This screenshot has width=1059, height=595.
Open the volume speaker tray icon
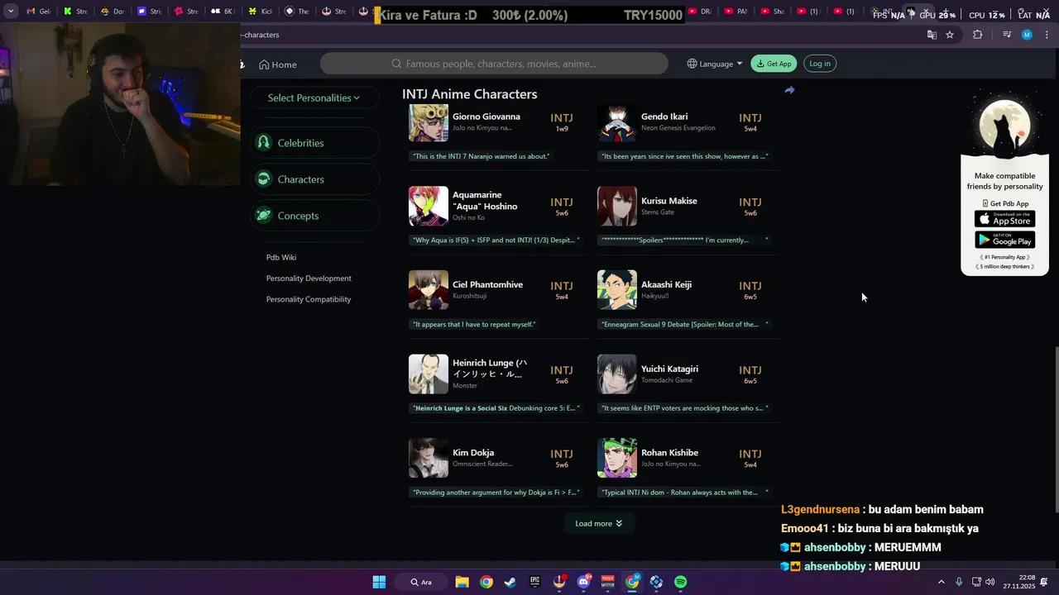click(x=991, y=582)
